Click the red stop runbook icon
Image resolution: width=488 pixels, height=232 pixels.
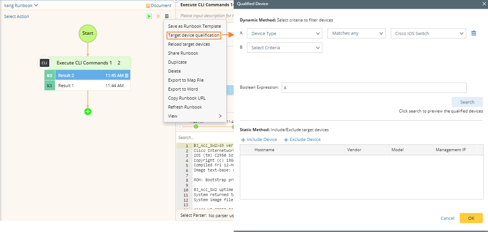pyautogui.click(x=158, y=16)
